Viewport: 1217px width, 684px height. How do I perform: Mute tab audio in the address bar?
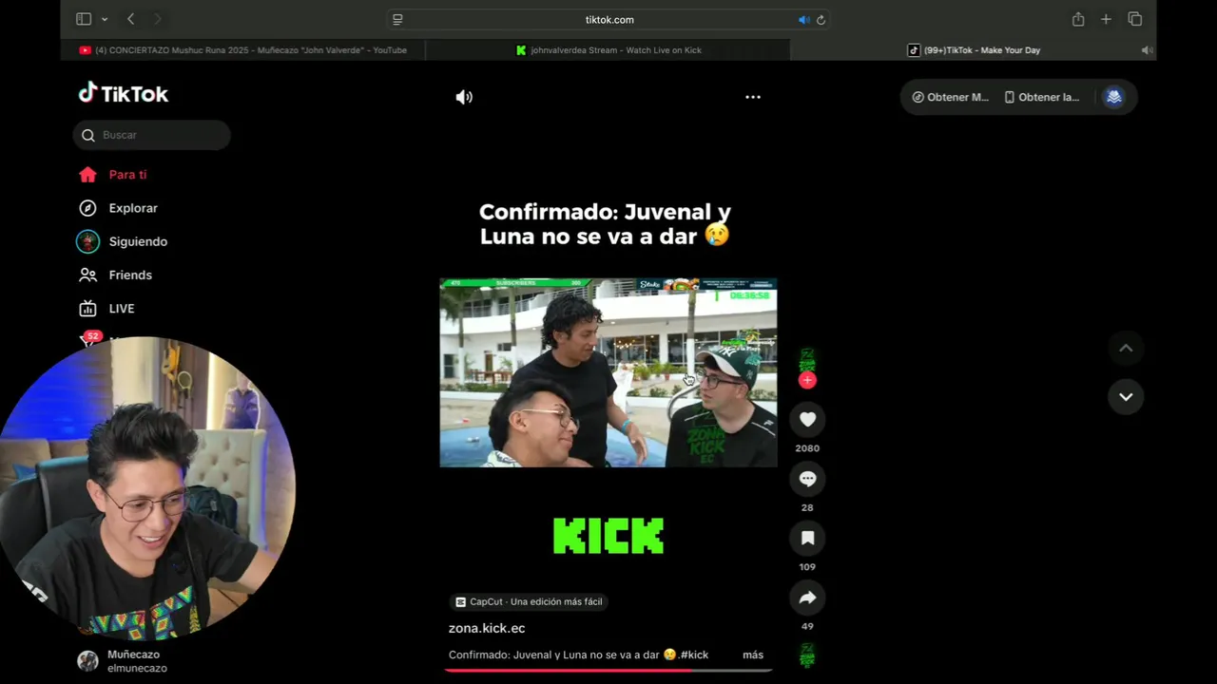tap(803, 19)
